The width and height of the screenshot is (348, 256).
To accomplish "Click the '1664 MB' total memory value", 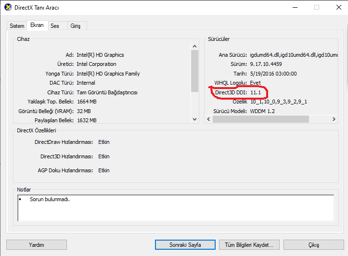I will (x=87, y=102).
